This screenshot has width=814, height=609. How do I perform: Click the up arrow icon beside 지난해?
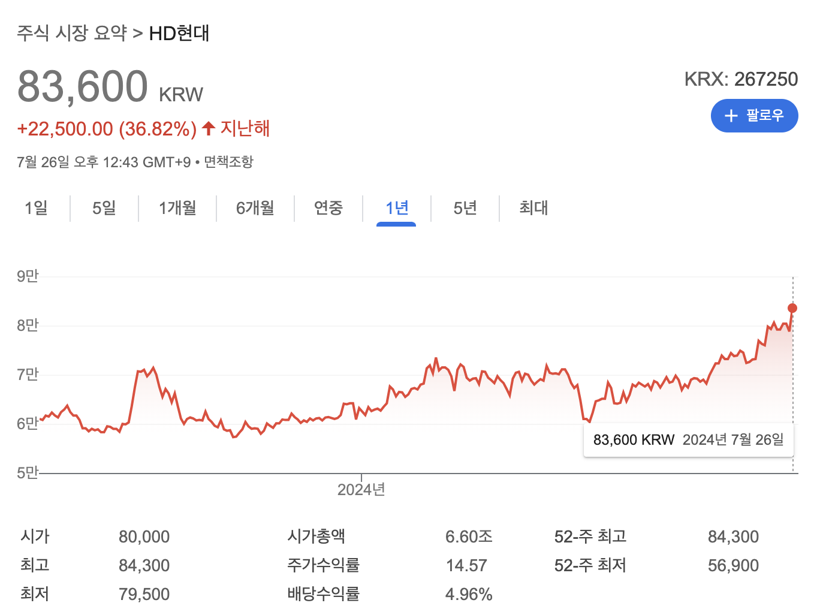[208, 128]
